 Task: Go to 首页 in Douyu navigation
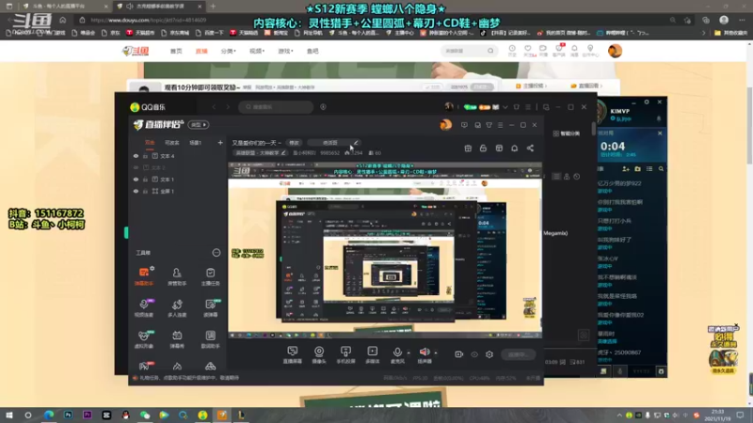pos(176,51)
